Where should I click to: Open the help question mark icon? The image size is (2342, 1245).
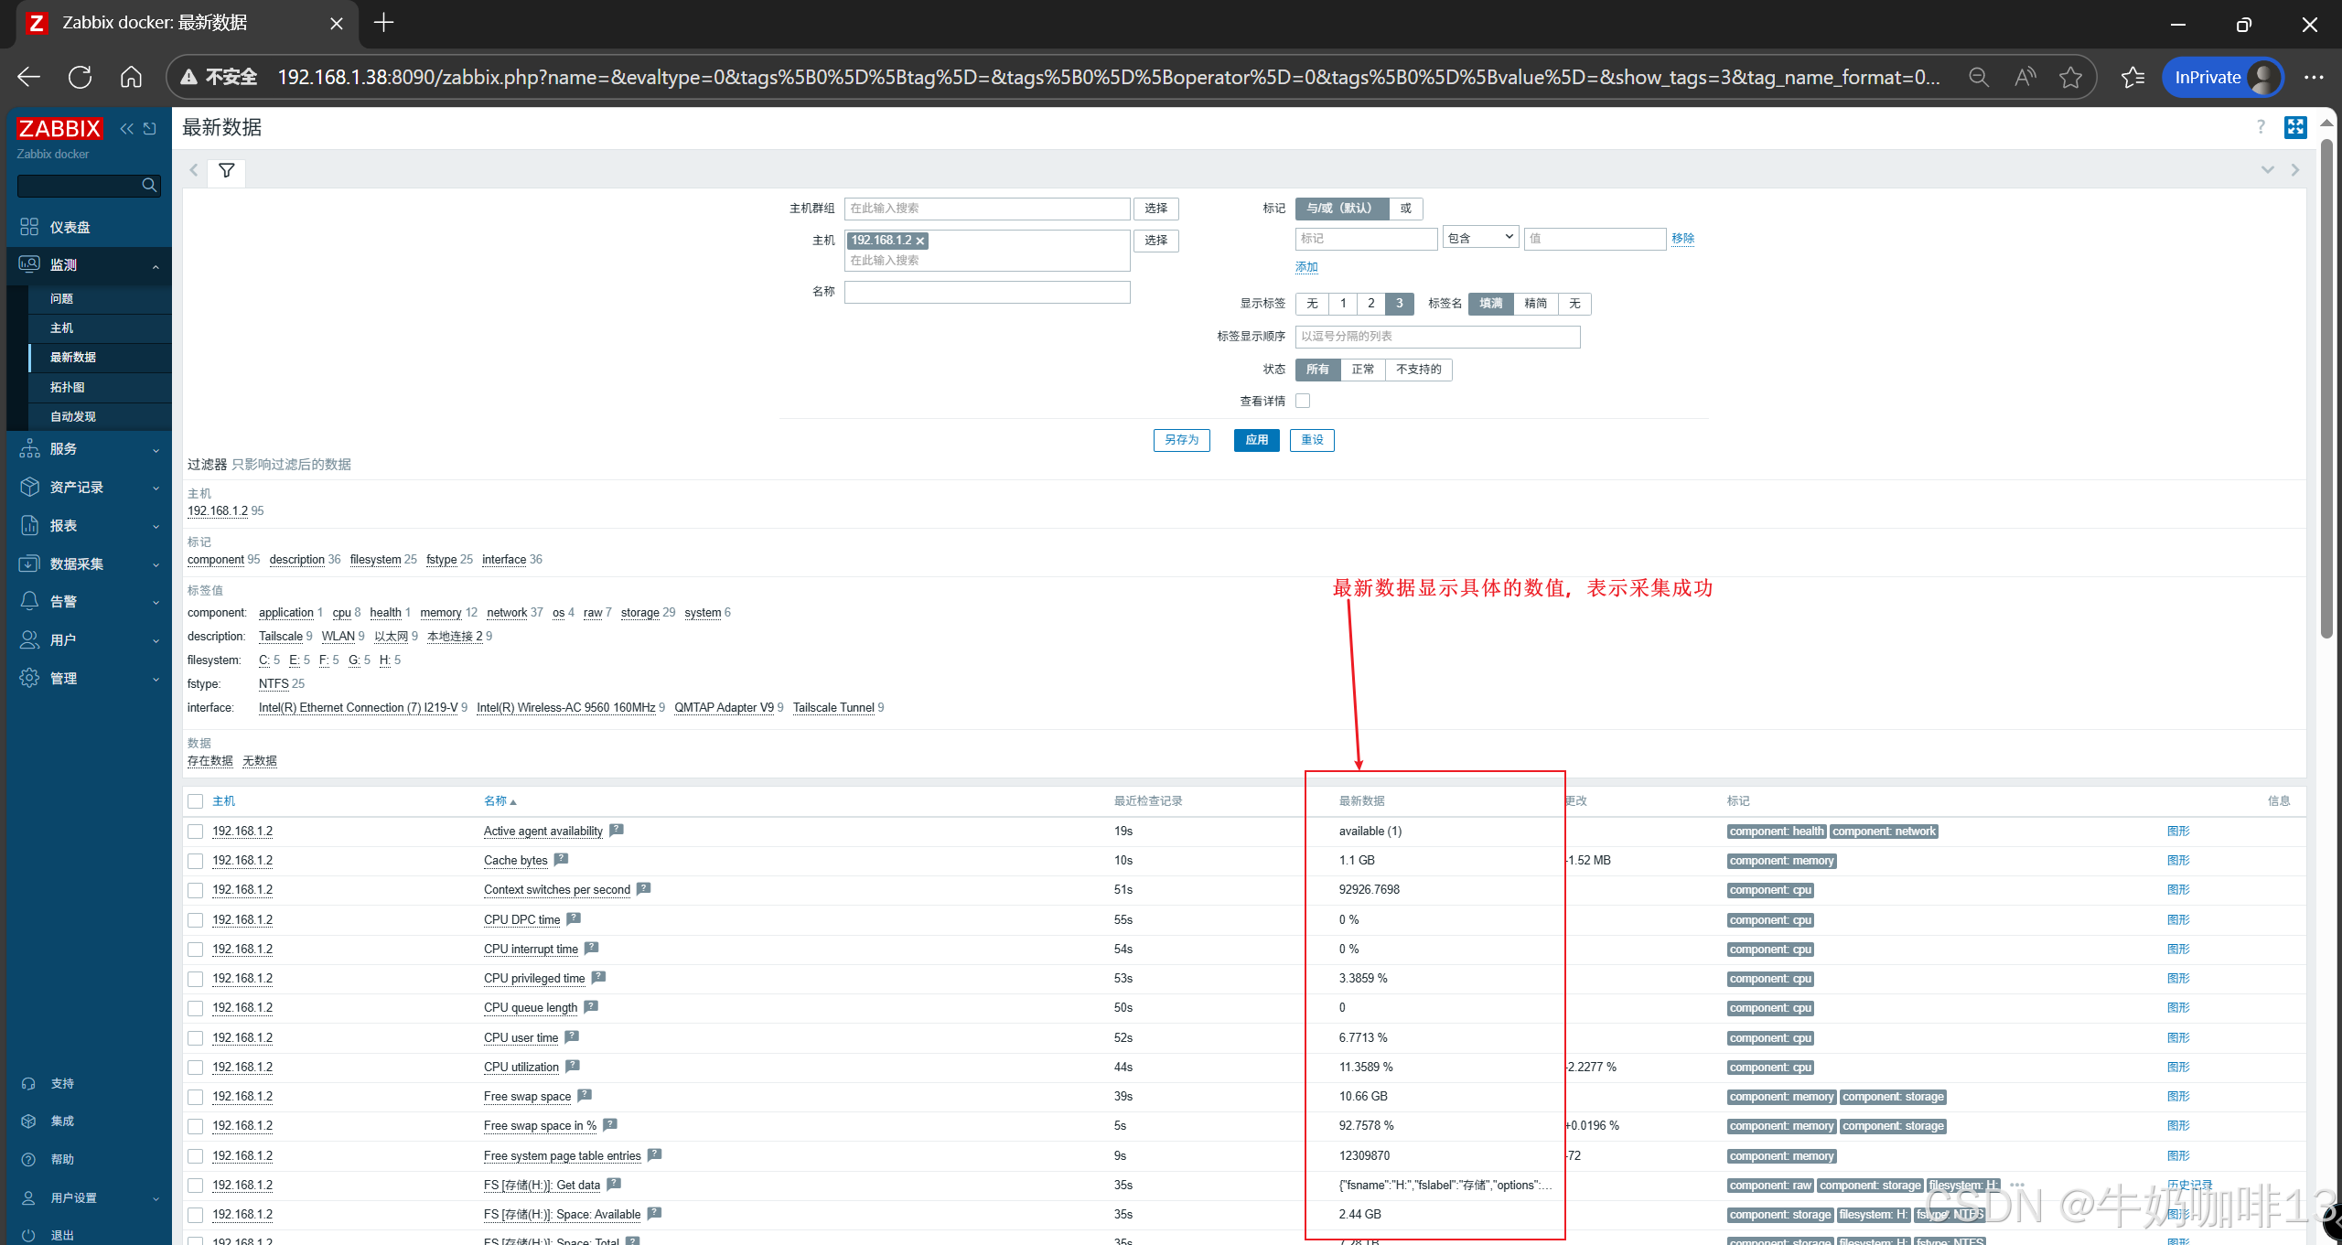[x=2261, y=127]
